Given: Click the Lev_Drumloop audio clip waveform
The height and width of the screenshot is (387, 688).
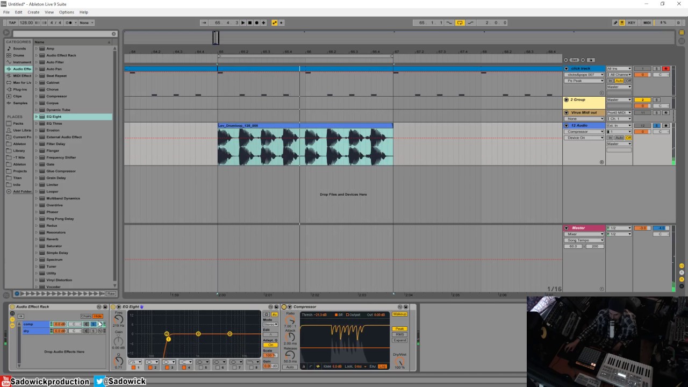Looking at the screenshot, I should 305,147.
